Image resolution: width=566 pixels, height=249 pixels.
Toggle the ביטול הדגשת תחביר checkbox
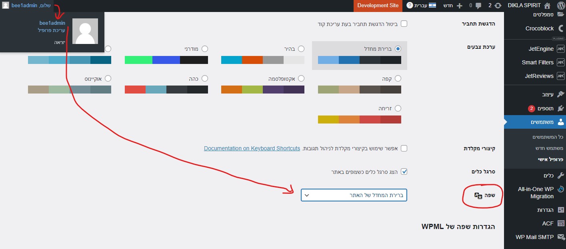[x=404, y=24]
